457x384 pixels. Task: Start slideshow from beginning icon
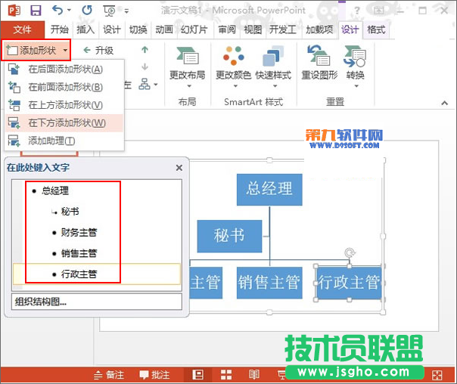pos(109,11)
